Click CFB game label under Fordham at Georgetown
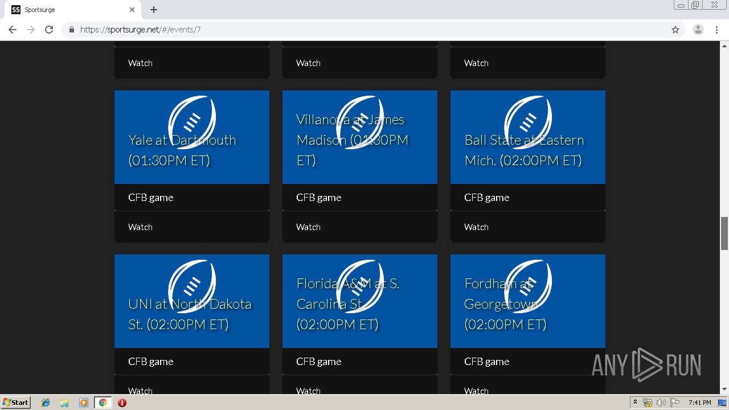Screen dimensions: 729x410 click(487, 362)
